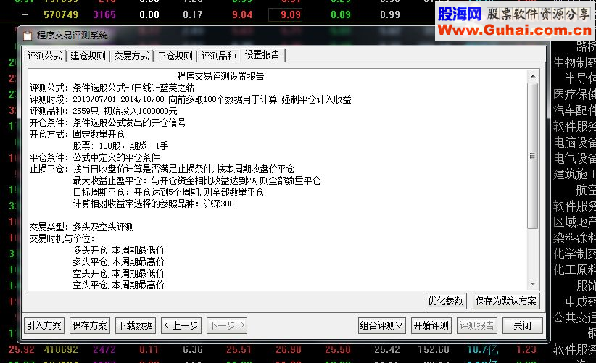
Task: Click 保存为默认方案 button
Action: click(506, 301)
